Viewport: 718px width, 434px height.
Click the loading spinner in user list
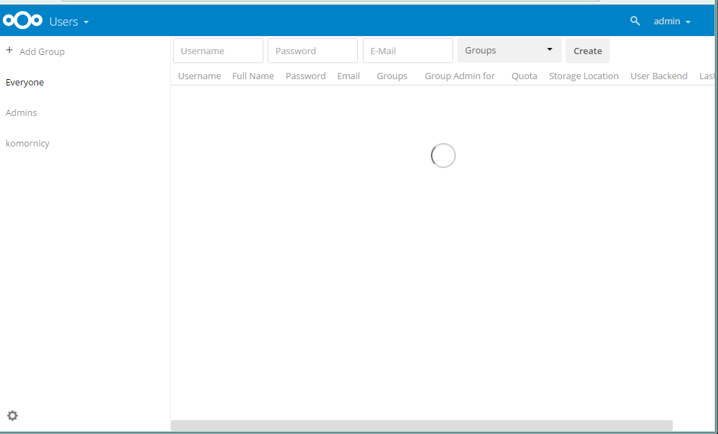click(443, 156)
